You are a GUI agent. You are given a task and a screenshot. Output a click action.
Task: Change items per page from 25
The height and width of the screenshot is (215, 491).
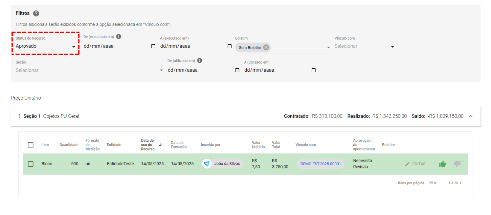[x=433, y=183]
